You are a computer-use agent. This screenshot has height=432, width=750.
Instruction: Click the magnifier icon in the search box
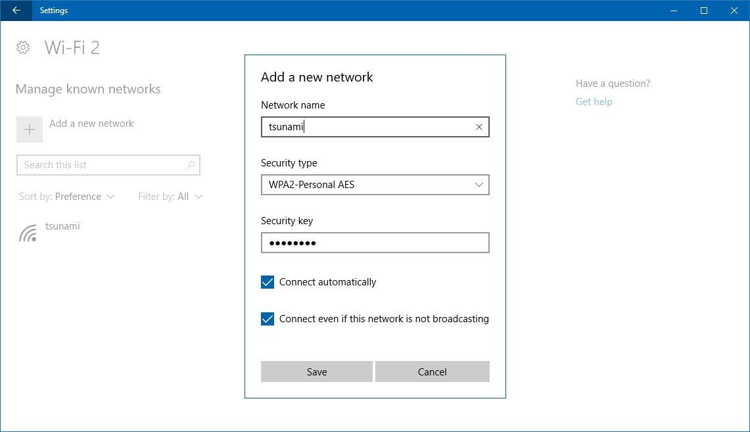tap(190, 164)
